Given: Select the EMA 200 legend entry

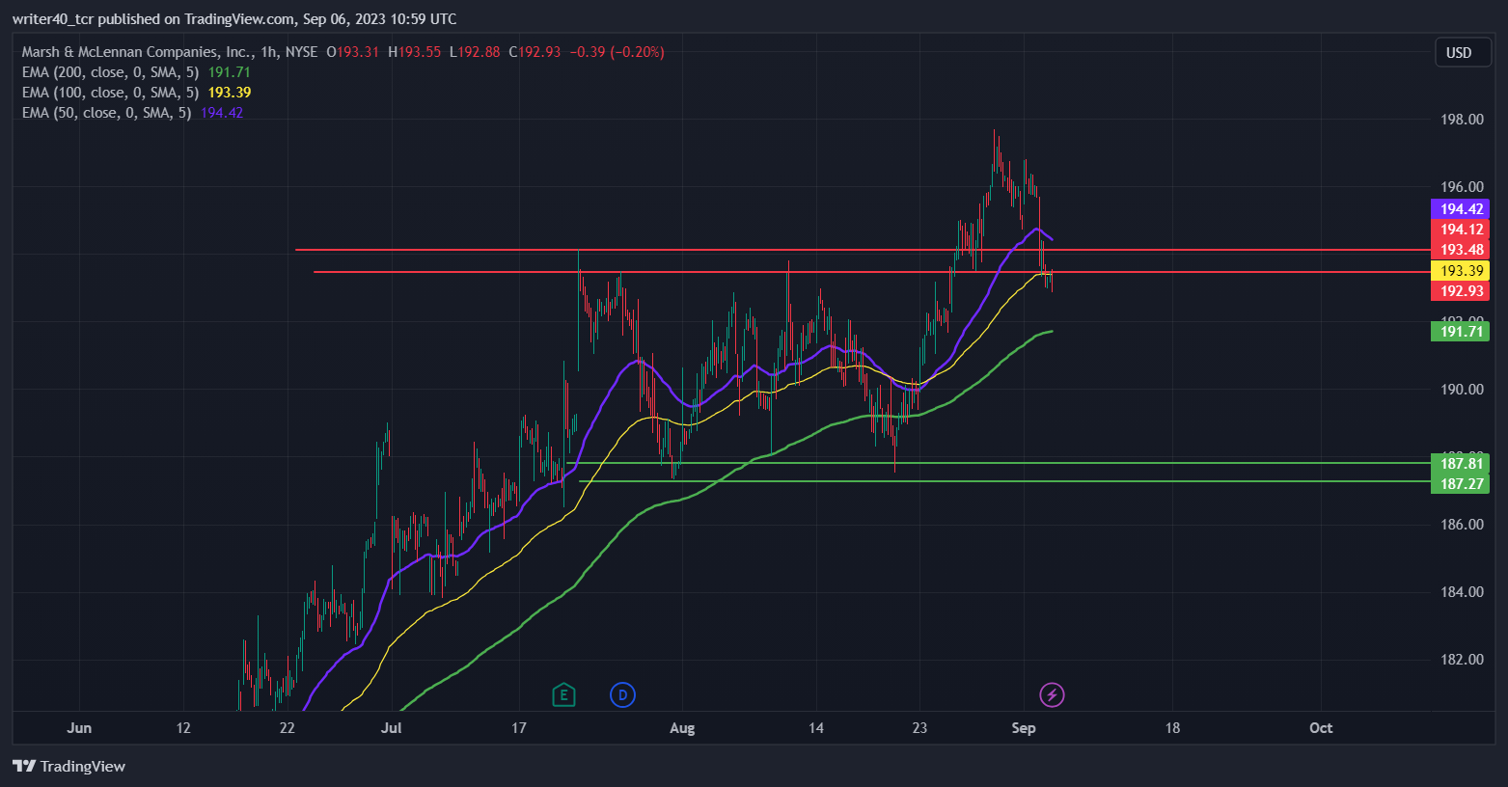Looking at the screenshot, I should click(x=136, y=72).
